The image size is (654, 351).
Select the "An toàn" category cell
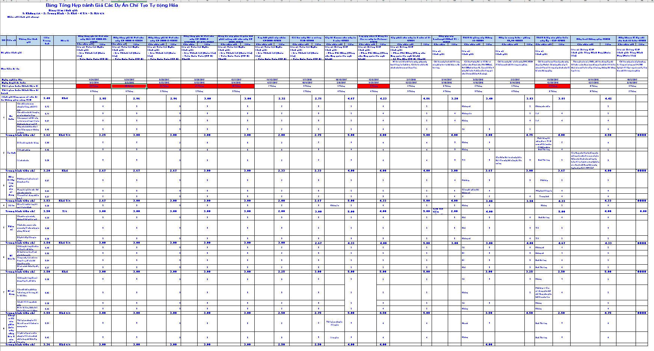pos(11,118)
